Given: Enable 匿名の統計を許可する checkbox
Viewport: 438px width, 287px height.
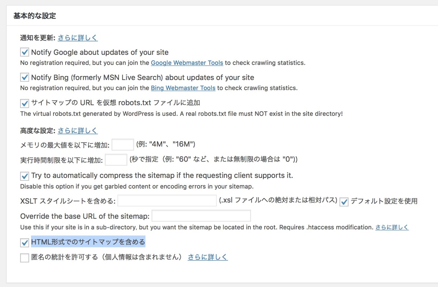Looking at the screenshot, I should click(x=25, y=258).
